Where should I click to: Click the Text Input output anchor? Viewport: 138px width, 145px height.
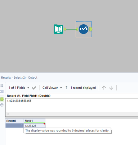[x=65, y=29]
